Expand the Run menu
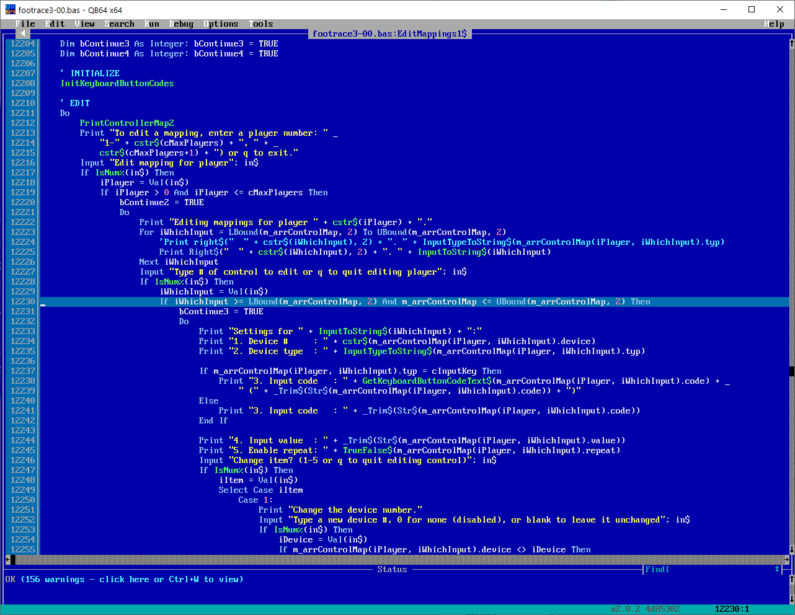Image resolution: width=795 pixels, height=615 pixels. (x=151, y=24)
